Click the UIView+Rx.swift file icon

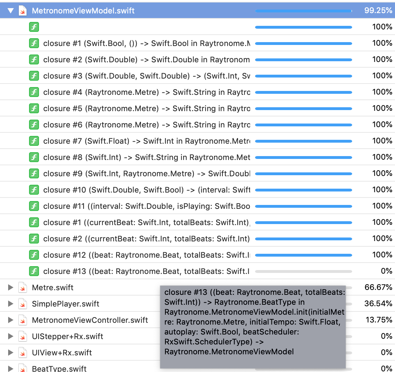click(x=23, y=353)
